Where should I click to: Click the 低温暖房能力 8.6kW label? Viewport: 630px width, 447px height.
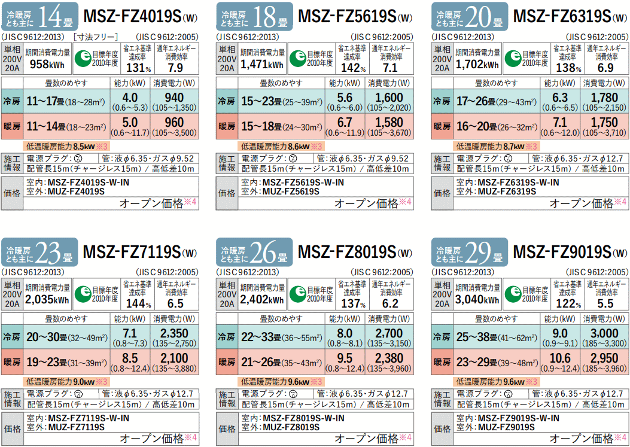(x=281, y=147)
